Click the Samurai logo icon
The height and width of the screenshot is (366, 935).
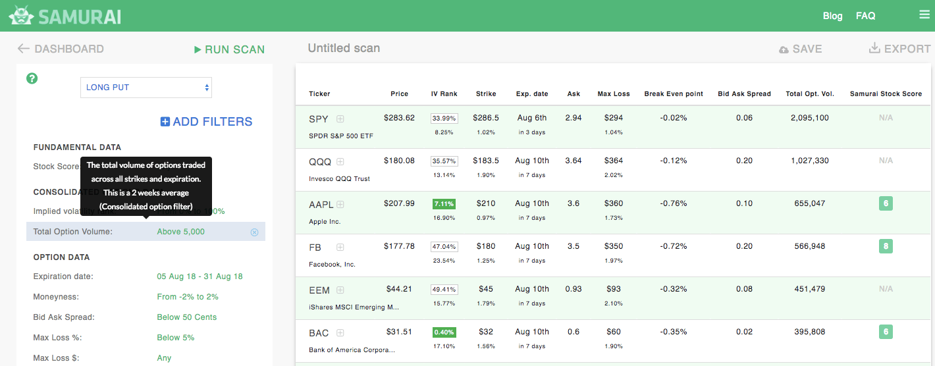(x=21, y=16)
